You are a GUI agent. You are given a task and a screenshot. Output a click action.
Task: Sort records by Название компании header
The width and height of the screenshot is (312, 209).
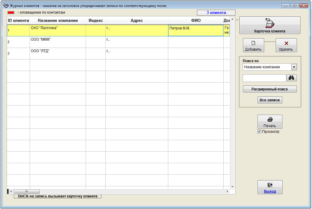57,21
